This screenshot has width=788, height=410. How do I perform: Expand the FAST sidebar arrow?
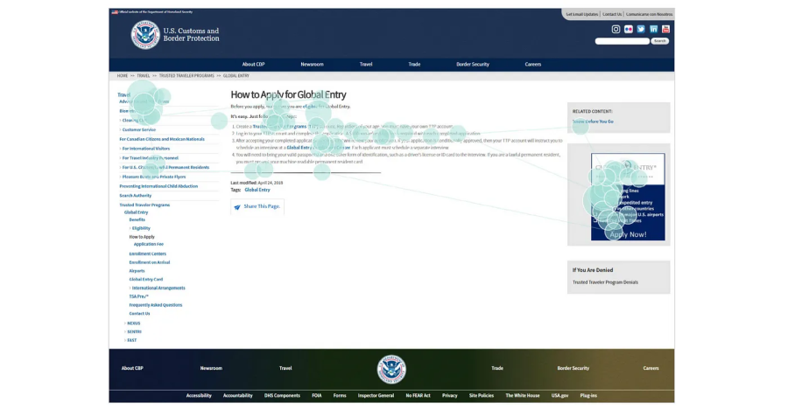[125, 340]
